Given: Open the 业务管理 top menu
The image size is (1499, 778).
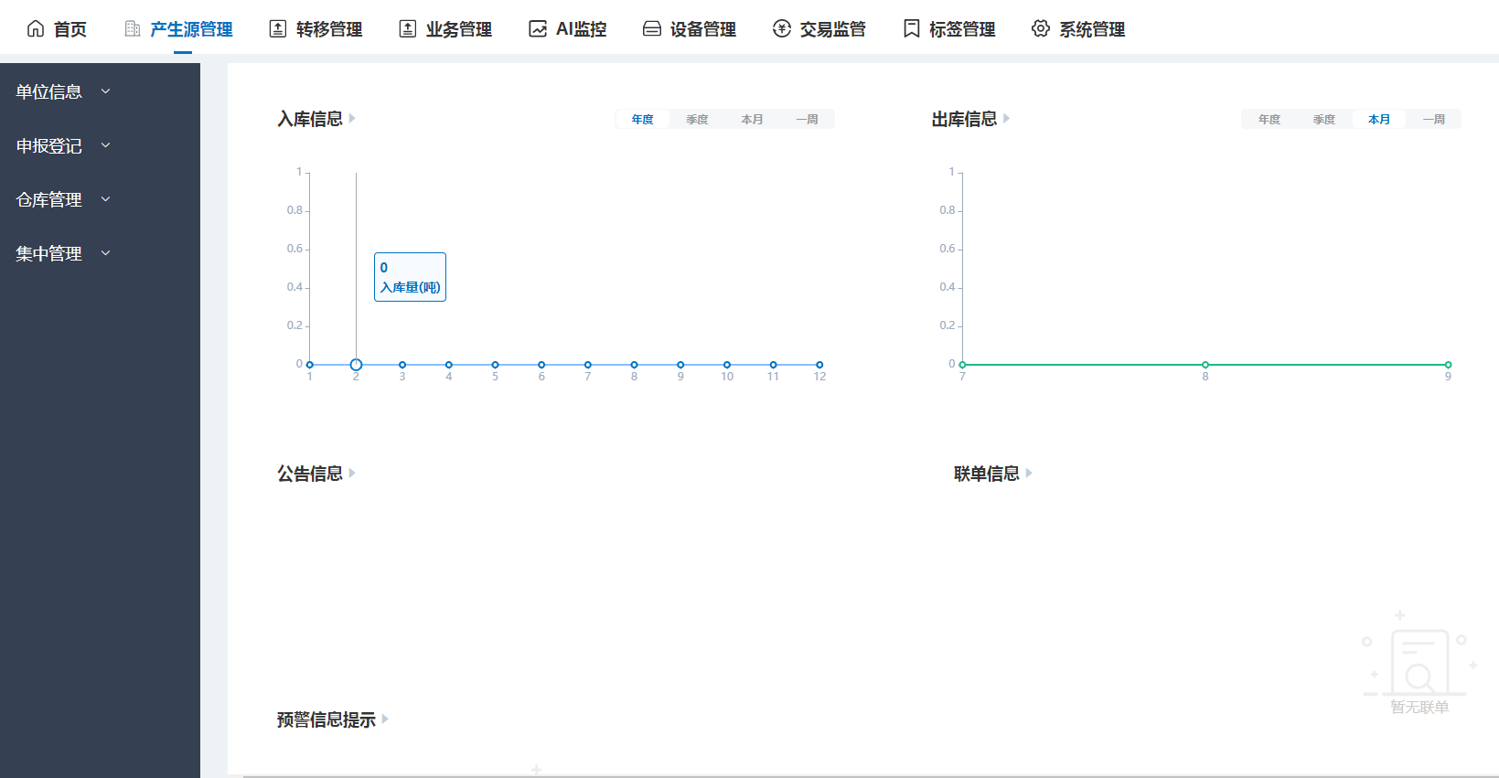Looking at the screenshot, I should 446,29.
